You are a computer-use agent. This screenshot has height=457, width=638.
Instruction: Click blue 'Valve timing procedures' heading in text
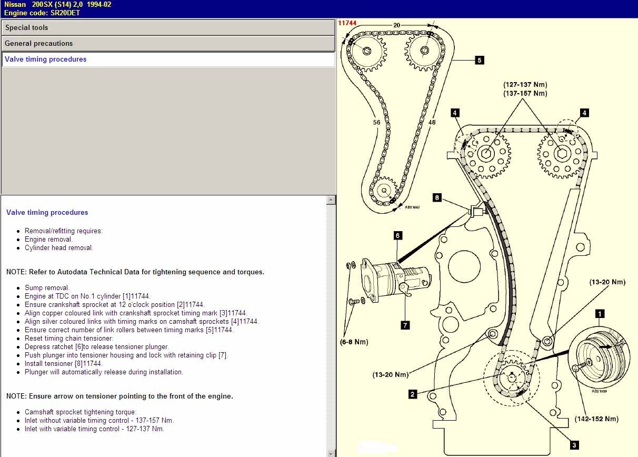[x=47, y=213]
